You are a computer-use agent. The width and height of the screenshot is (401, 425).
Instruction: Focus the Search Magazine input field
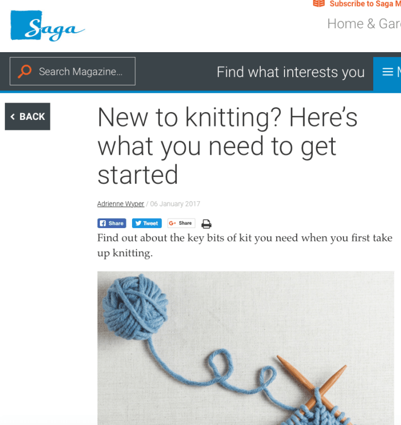pyautogui.click(x=72, y=71)
